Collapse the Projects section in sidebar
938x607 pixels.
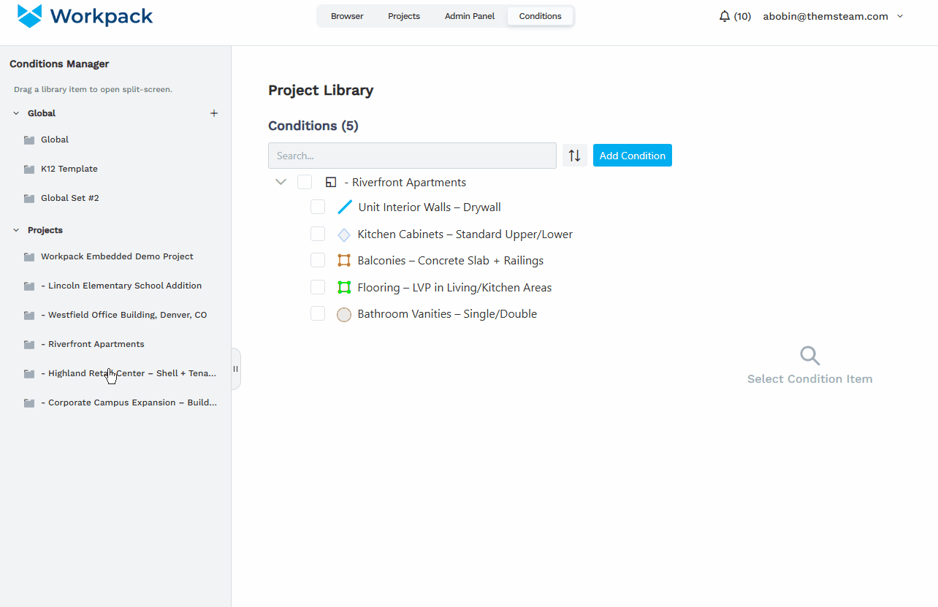[x=16, y=230]
